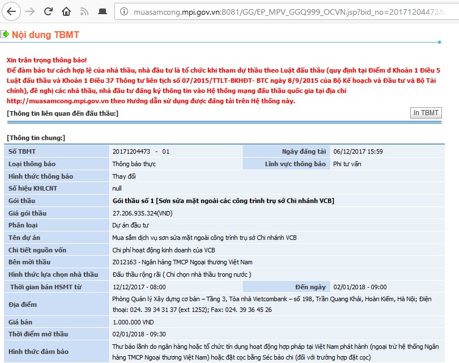Select the Thư bảo lãnh do ngân hàng text
The height and width of the screenshot is (363, 459).
coord(275,352)
